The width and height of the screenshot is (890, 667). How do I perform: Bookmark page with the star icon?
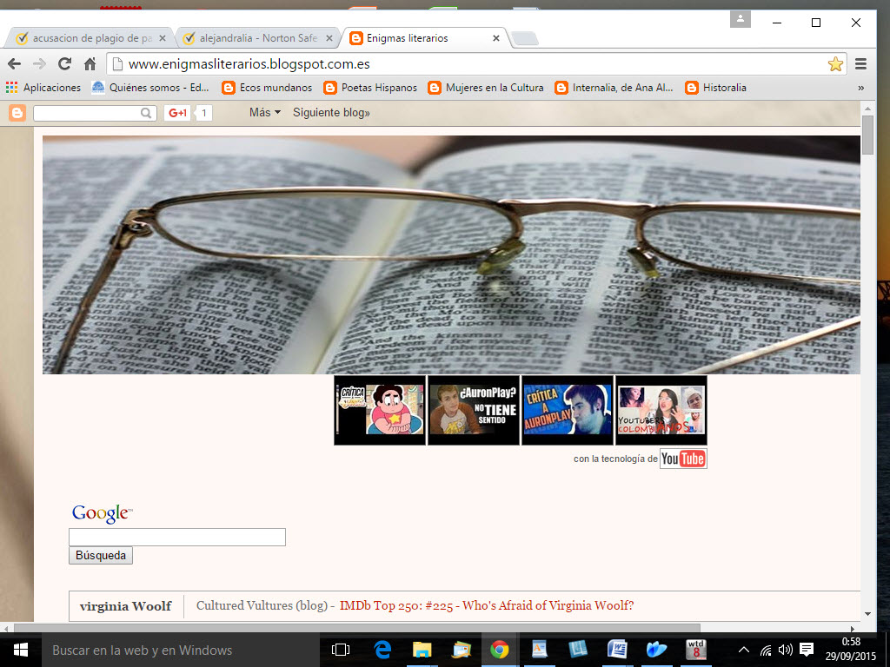point(835,63)
